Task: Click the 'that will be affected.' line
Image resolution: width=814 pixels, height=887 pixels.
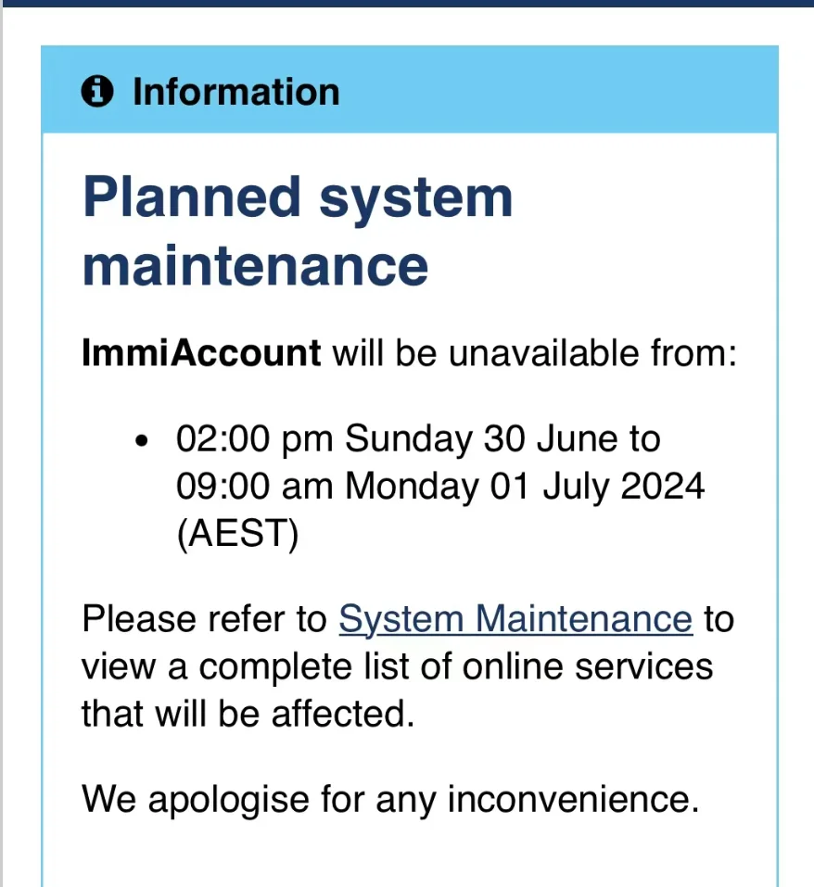Action: [248, 714]
